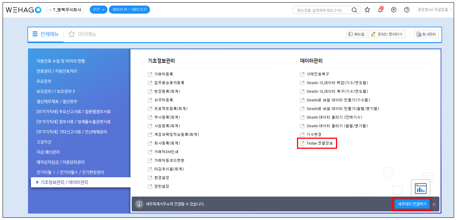
Task: Click the 메뉴얼 button
Action: [356, 34]
